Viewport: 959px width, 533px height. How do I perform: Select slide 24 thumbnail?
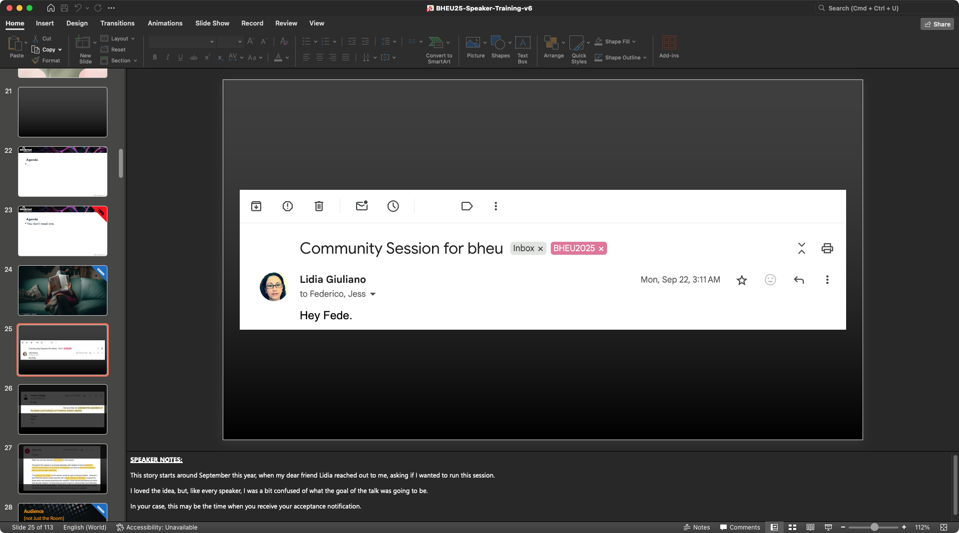point(63,290)
